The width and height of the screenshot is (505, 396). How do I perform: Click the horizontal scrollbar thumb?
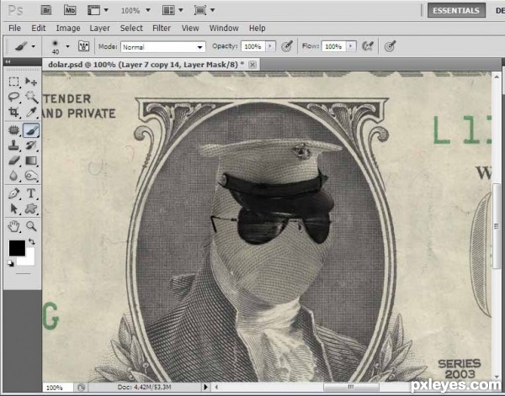[351, 387]
